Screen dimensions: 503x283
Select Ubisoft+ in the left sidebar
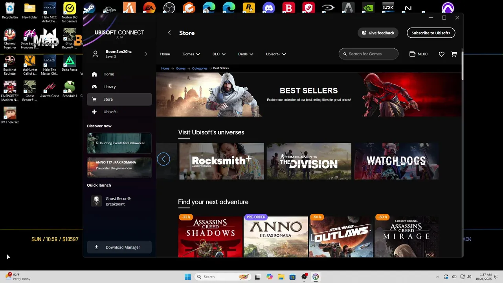(x=119, y=112)
